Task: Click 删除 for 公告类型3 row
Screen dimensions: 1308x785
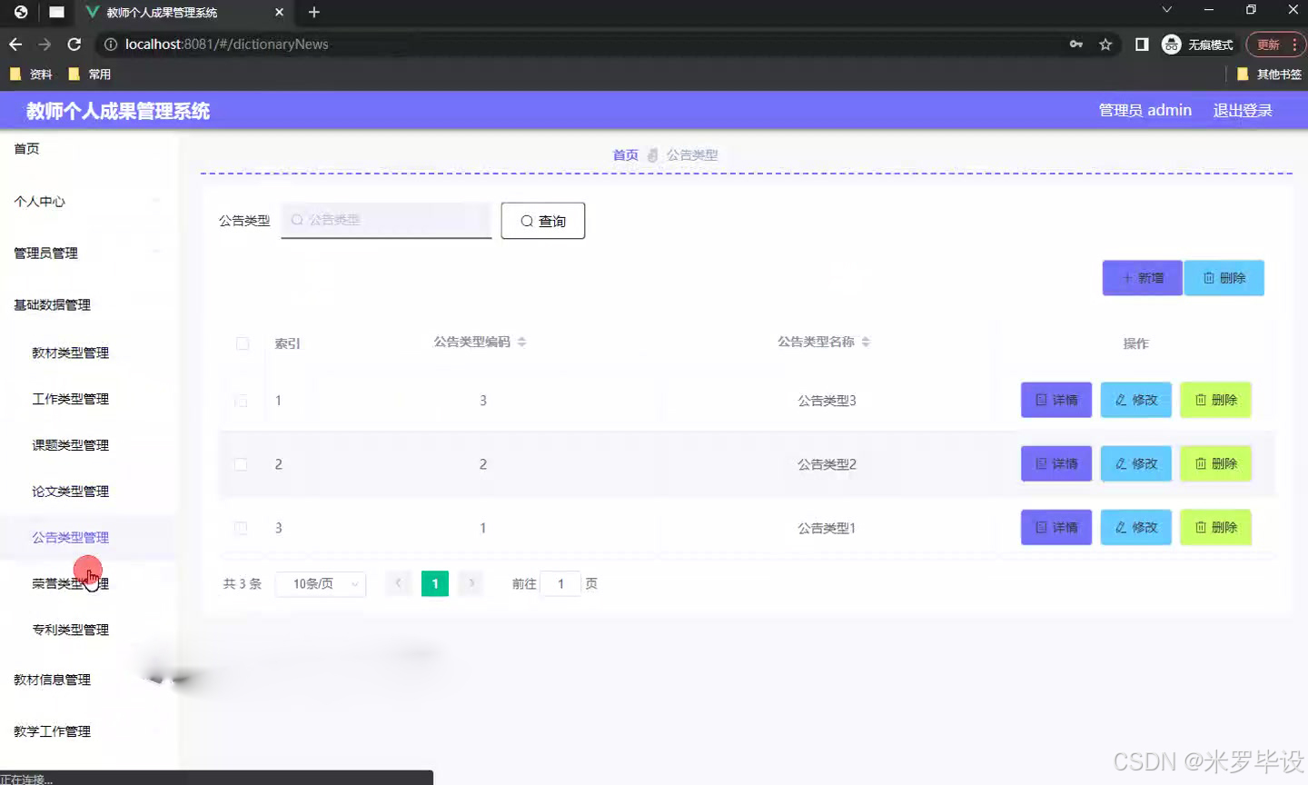Action: [1215, 400]
